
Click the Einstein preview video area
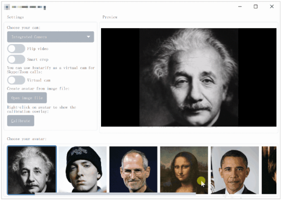click(x=188, y=77)
